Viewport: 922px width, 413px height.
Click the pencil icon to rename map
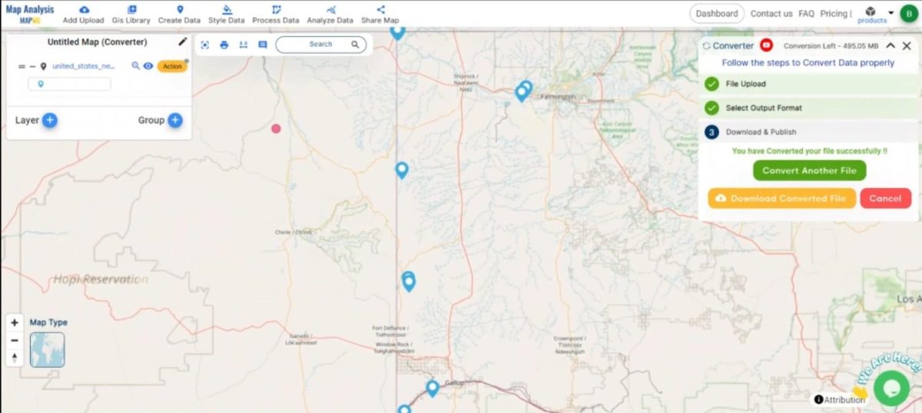183,41
